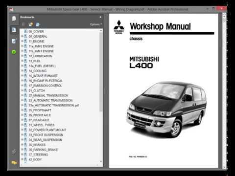Open the Pages panel icon in sidebar
This screenshot has height=176, width=235.
tap(14, 19)
